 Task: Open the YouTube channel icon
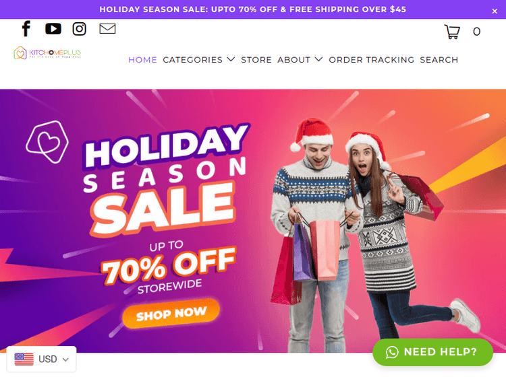click(53, 29)
